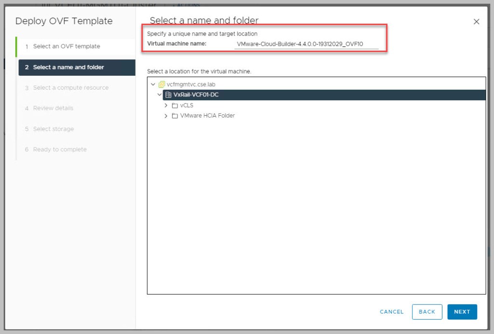Click the 'Virtual machine name:' label
The height and width of the screenshot is (334, 494).
(177, 44)
